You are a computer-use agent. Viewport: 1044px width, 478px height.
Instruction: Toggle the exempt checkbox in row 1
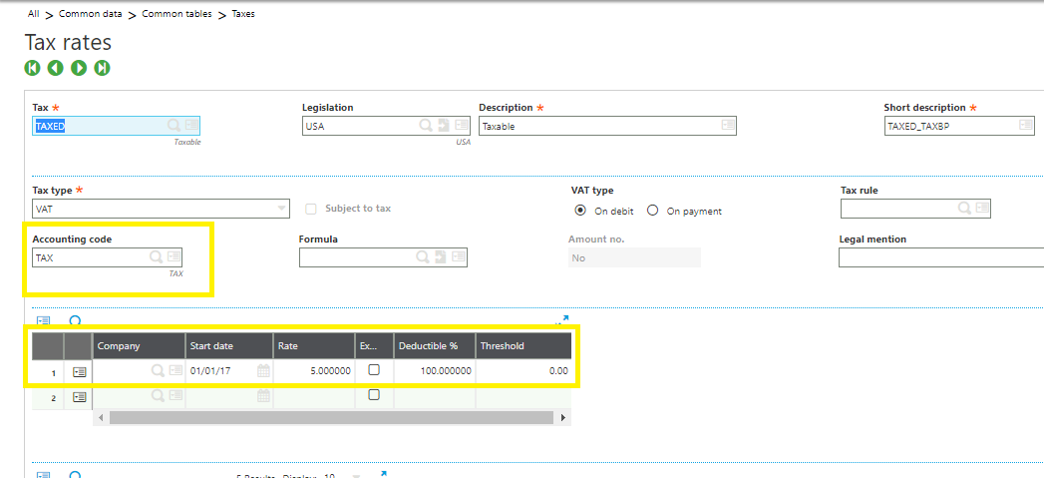(374, 369)
